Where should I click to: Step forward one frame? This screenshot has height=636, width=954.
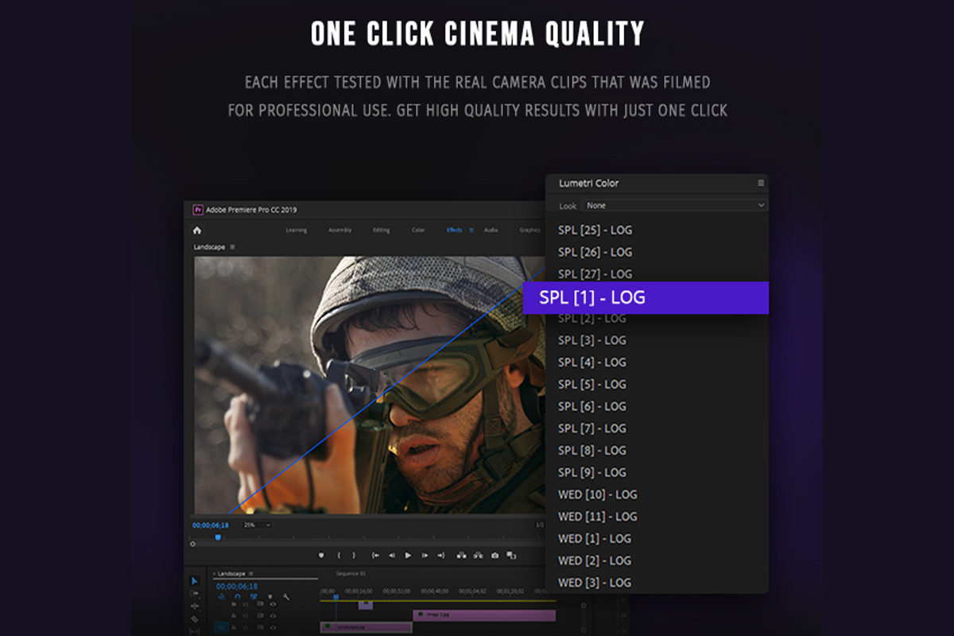pos(425,555)
